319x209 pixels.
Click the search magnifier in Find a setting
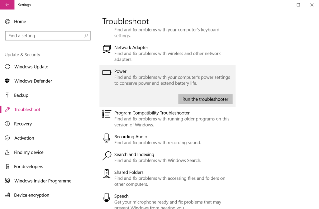click(86, 36)
